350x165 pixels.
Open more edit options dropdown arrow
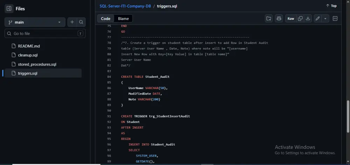325,19
